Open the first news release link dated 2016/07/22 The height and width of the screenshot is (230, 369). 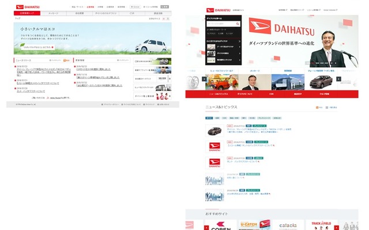click(x=44, y=72)
